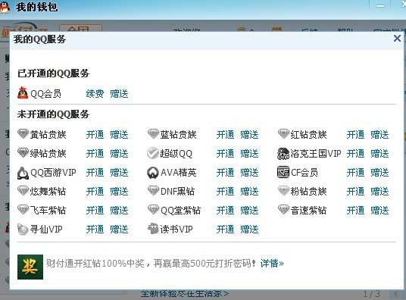Gift AVA精英 with 赠送 link
Image resolution: width=406 pixels, height=300 pixels.
(249, 173)
